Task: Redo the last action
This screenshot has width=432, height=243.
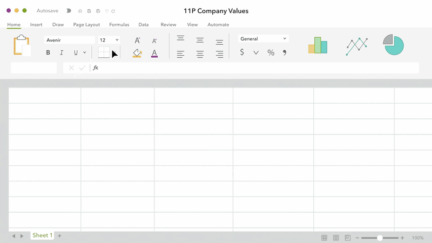Action: pyautogui.click(x=113, y=11)
